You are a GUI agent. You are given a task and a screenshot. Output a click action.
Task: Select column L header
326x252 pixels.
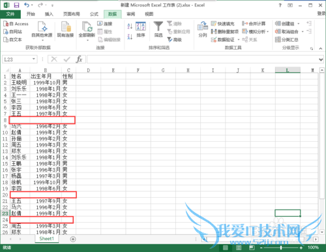[x=288, y=70]
